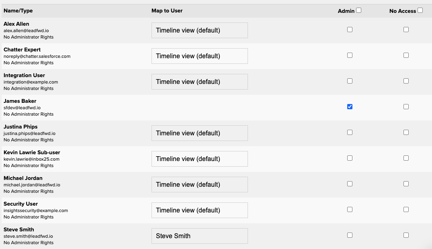Toggle the header Admin select-all checkbox
Screen dimensions: 432x249
click(x=358, y=10)
